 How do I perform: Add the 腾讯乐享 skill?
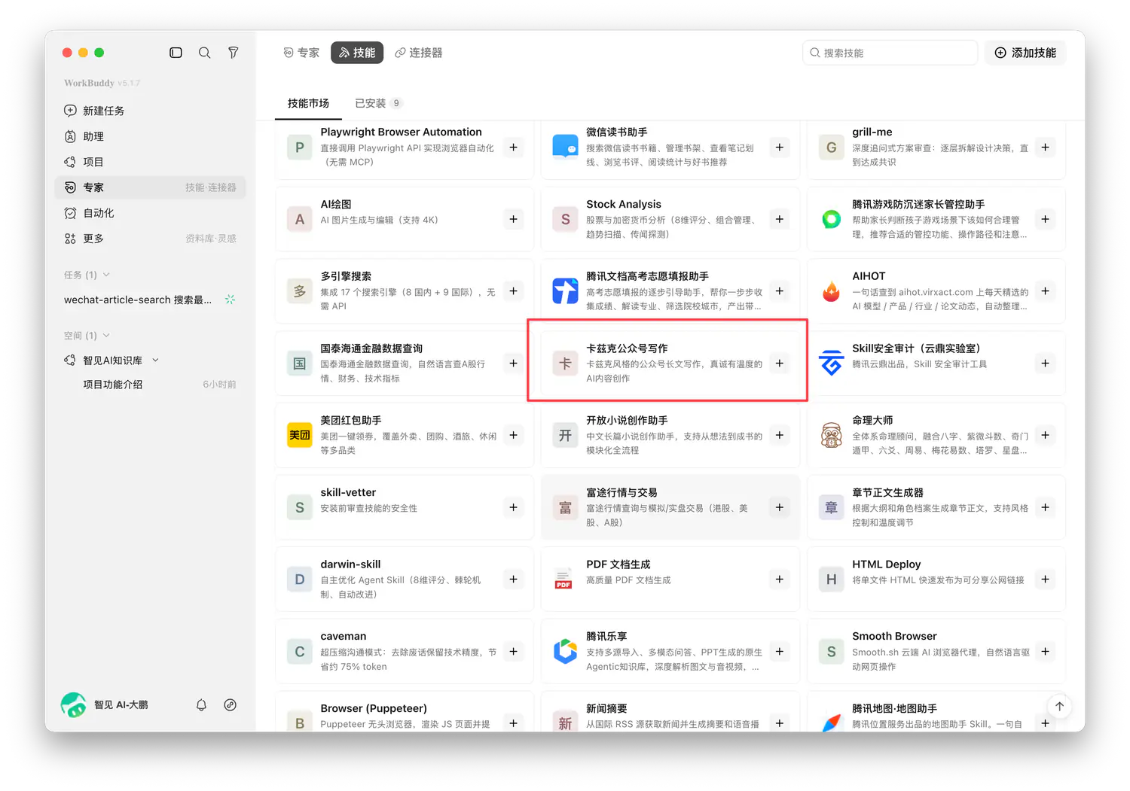[779, 651]
